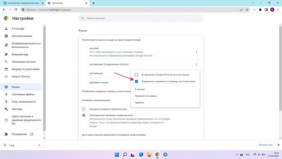Click the Chrome extensions puzzle icon

[260, 9]
